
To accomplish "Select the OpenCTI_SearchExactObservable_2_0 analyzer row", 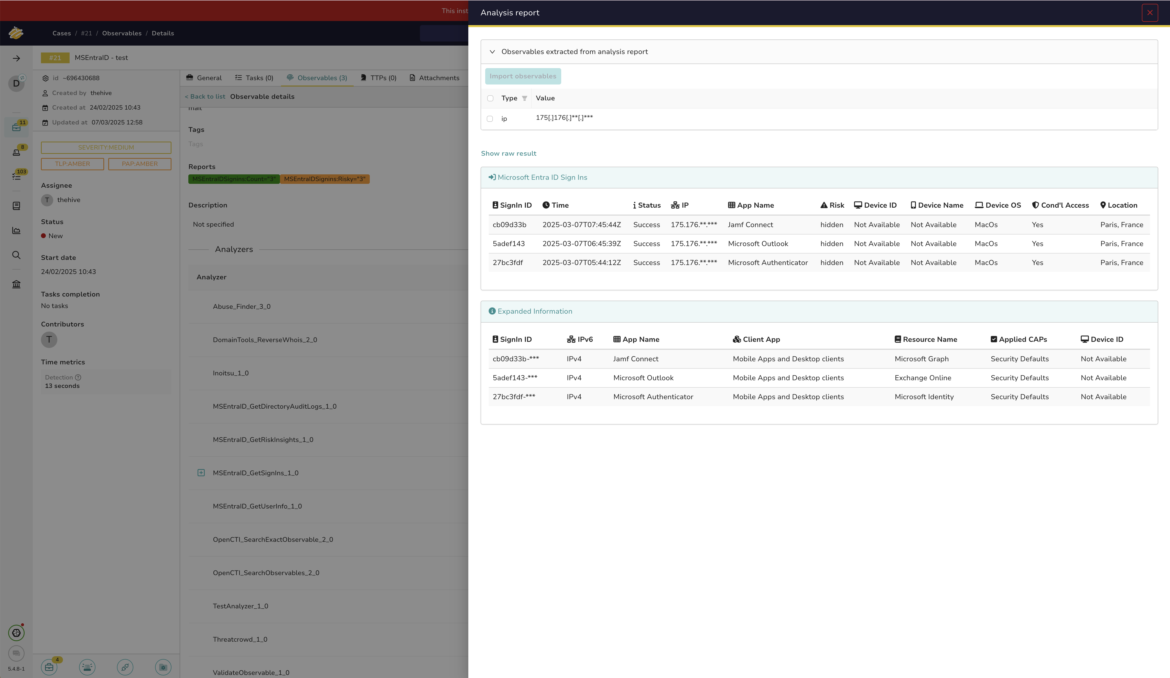I will tap(328, 540).
